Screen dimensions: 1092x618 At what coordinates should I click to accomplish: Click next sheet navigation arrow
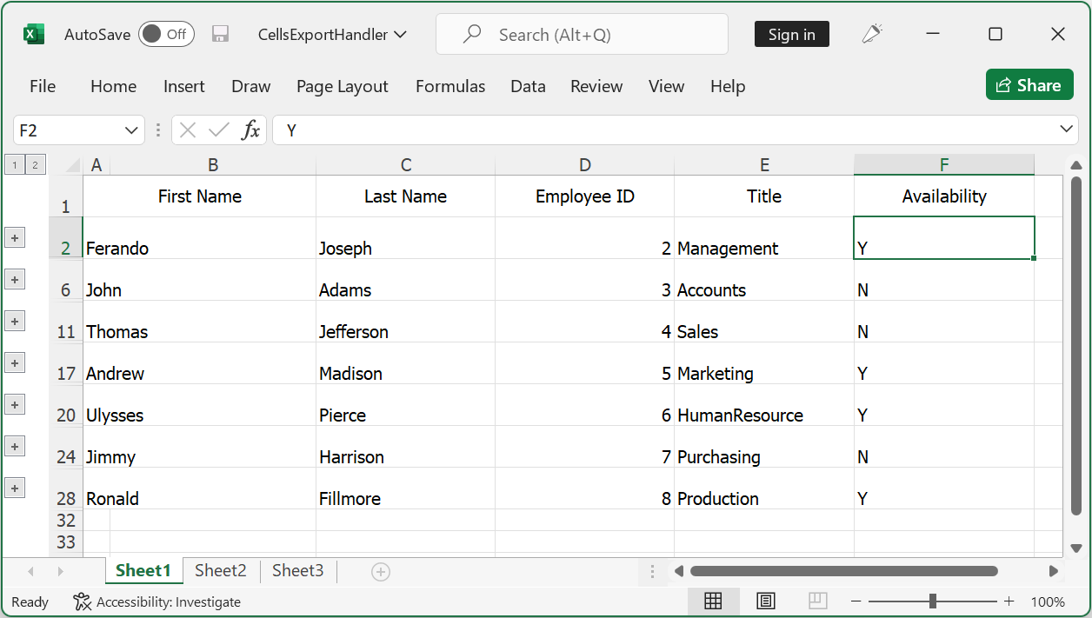tap(60, 571)
